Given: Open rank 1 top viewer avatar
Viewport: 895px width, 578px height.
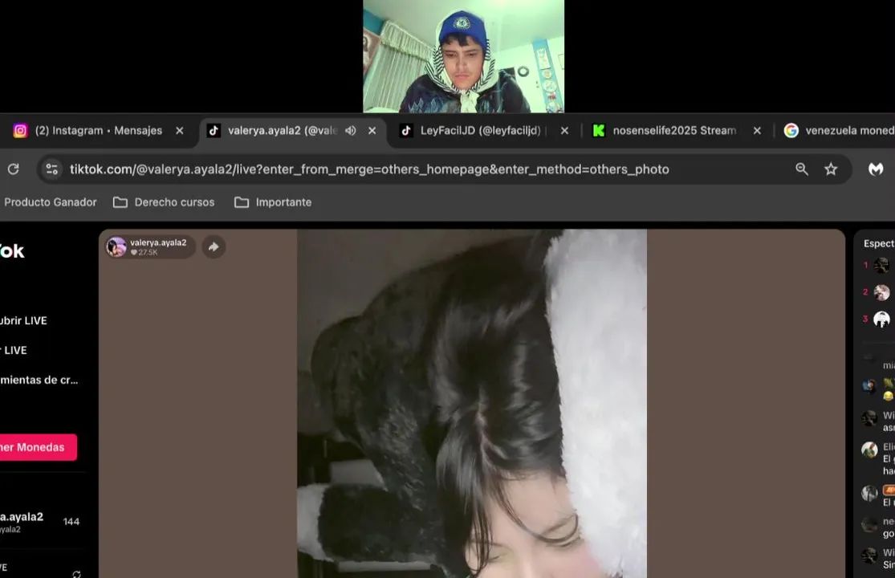Looking at the screenshot, I should 882,266.
